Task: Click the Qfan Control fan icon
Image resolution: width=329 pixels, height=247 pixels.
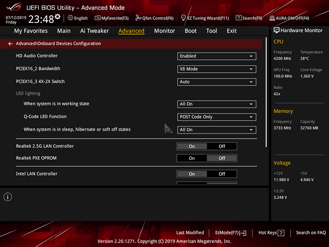Action: [x=138, y=18]
